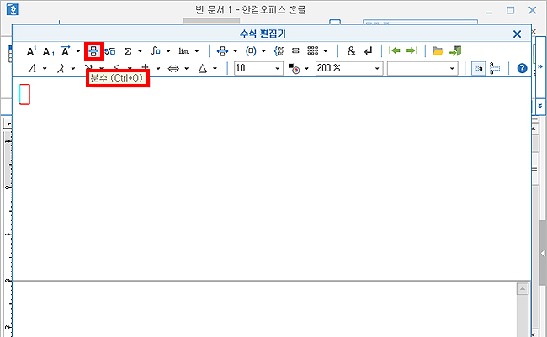
Task: Insert a square root template
Action: tap(110, 51)
